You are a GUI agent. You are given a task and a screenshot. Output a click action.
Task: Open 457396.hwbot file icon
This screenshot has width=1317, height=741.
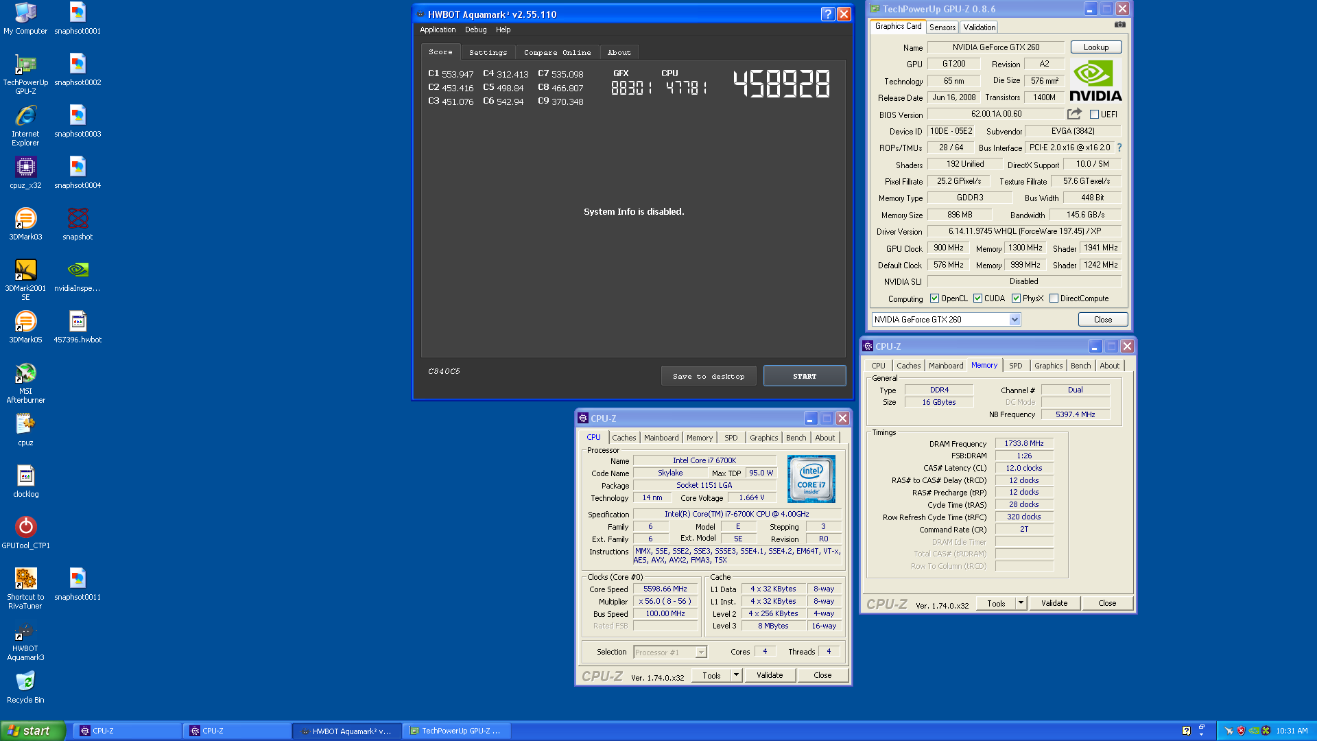pyautogui.click(x=78, y=327)
